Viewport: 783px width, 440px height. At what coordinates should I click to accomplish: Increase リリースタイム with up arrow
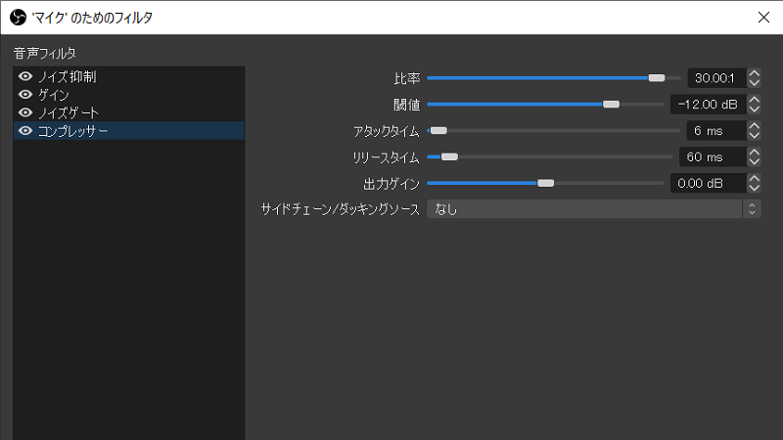pyautogui.click(x=754, y=153)
